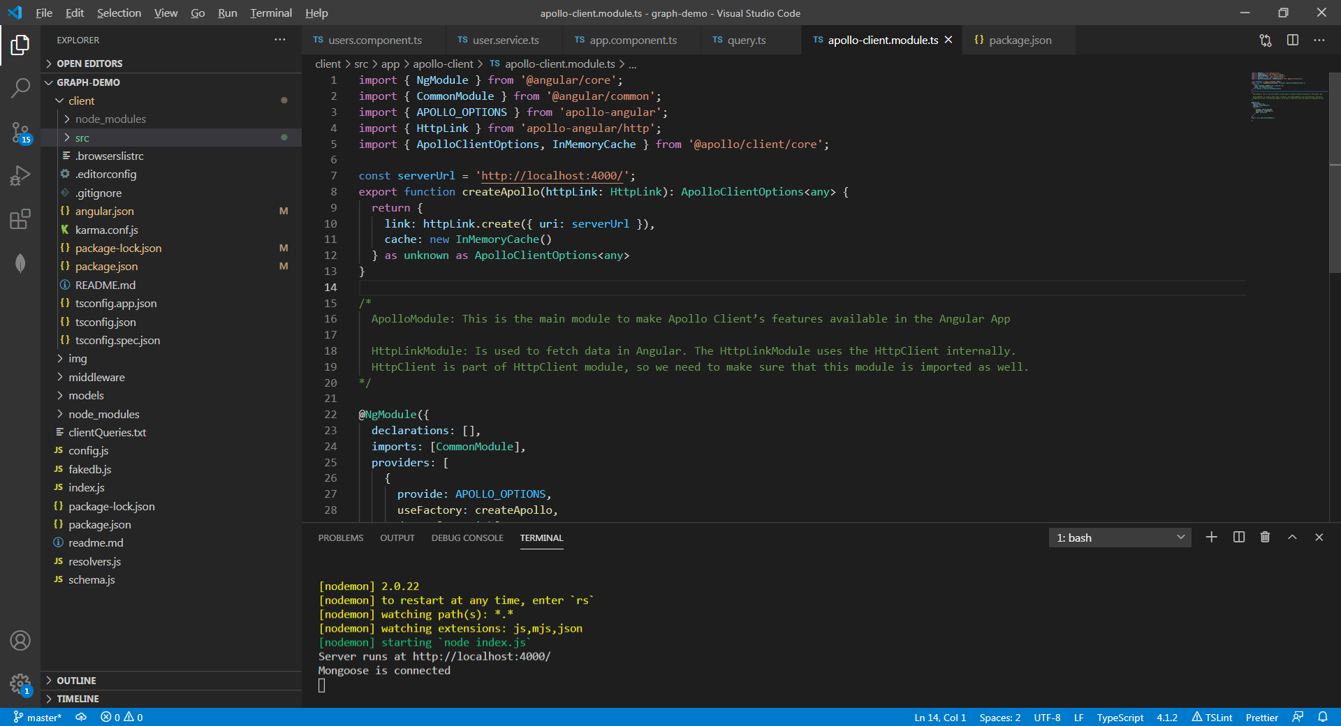1341x726 pixels.
Task: Expand the OUTLINE section
Action: pos(171,681)
